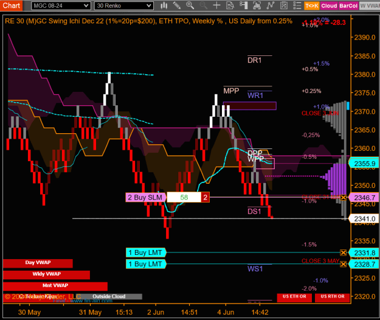Click the 1 Buy LMT label at 2328.7
The width and height of the screenshot is (380, 320).
(146, 264)
